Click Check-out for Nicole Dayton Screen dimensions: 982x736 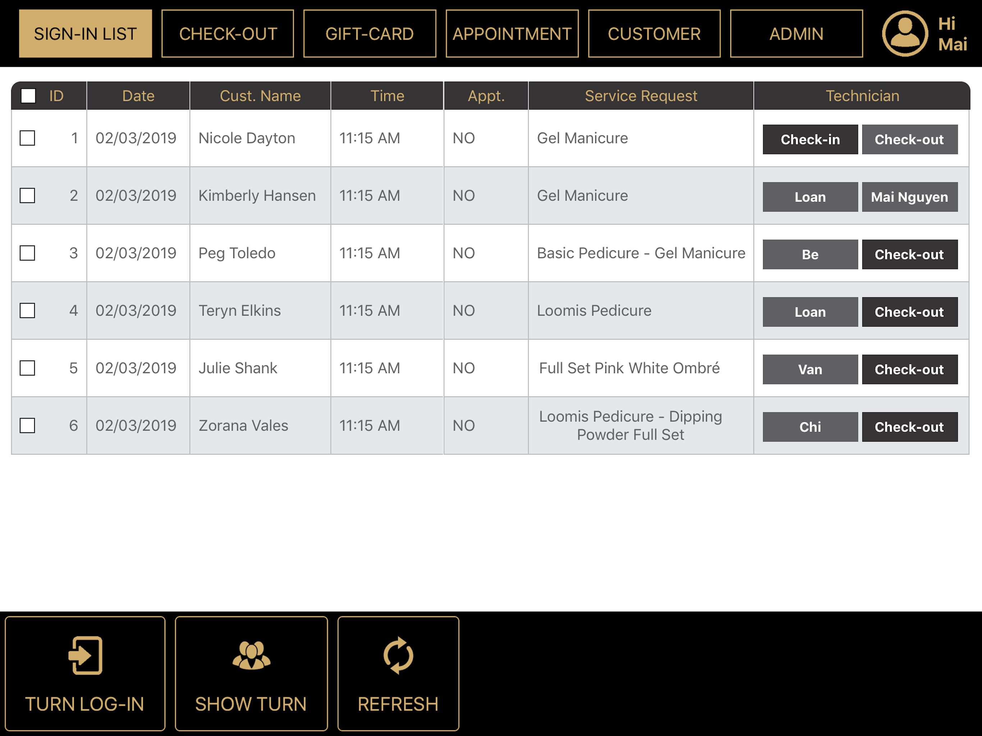(x=910, y=139)
